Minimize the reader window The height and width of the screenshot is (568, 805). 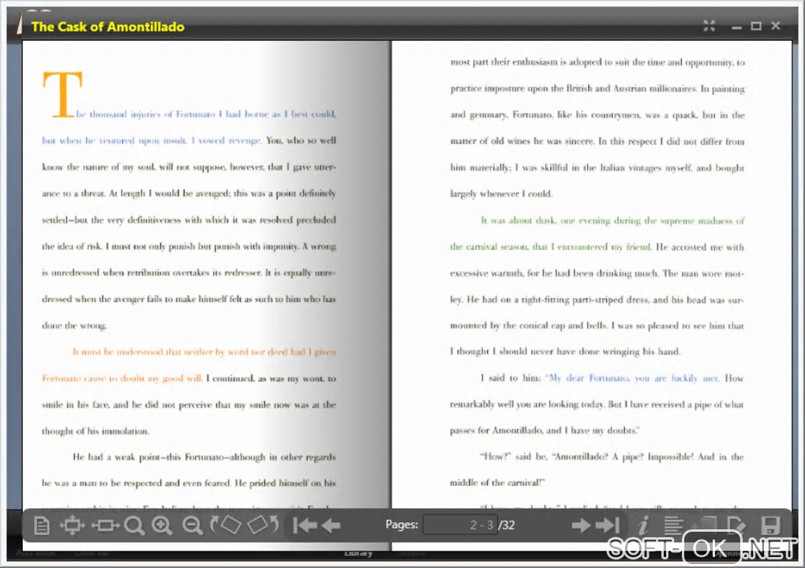736,27
